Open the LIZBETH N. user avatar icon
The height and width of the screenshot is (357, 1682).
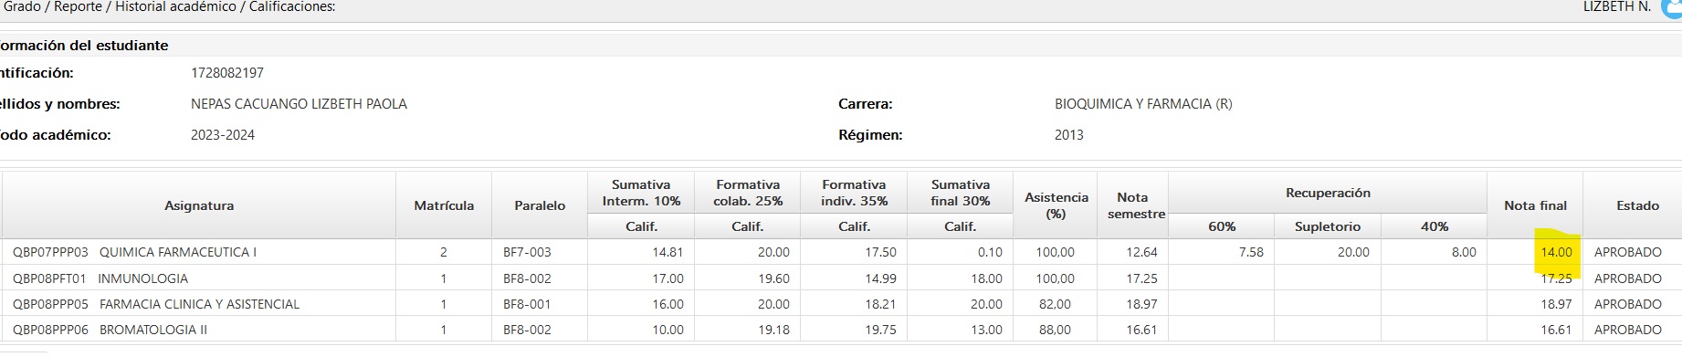(x=1671, y=6)
